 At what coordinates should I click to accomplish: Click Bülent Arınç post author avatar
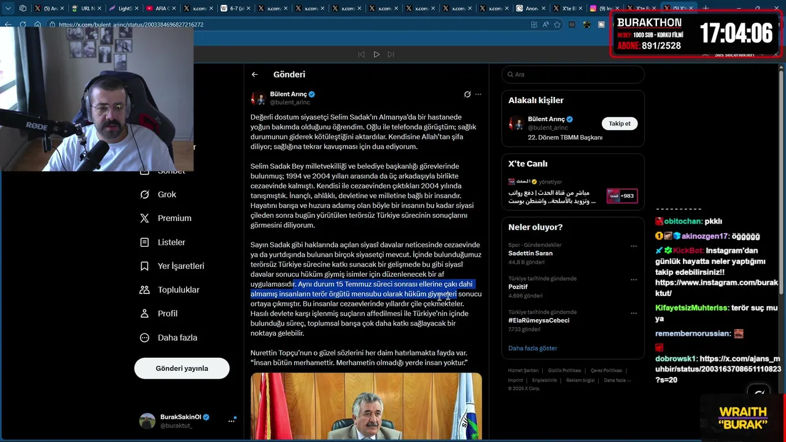pos(259,98)
